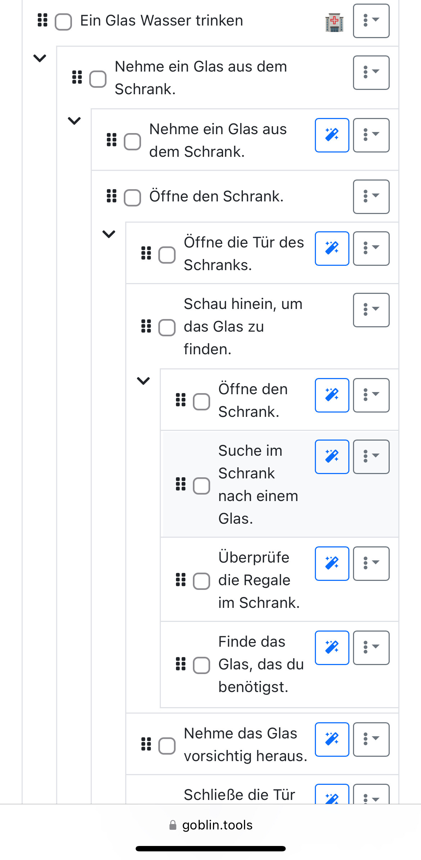Use magic wand on "Nehme das Glas vorsichtig heraus."
The width and height of the screenshot is (421, 860).
click(x=332, y=740)
